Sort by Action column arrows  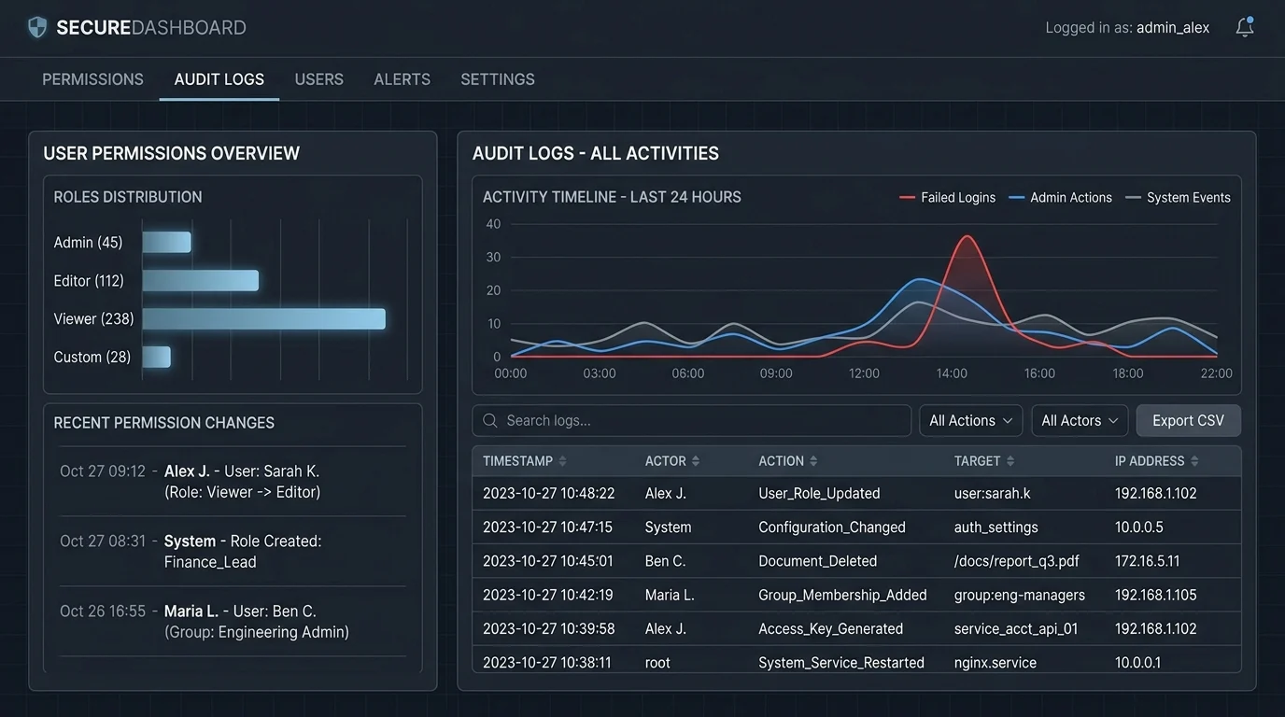click(813, 461)
